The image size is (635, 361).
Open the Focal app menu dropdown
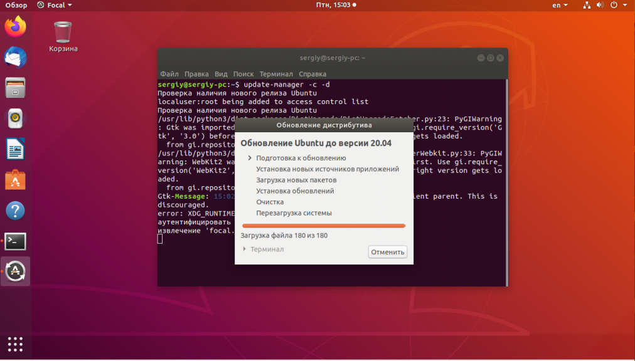click(x=54, y=5)
